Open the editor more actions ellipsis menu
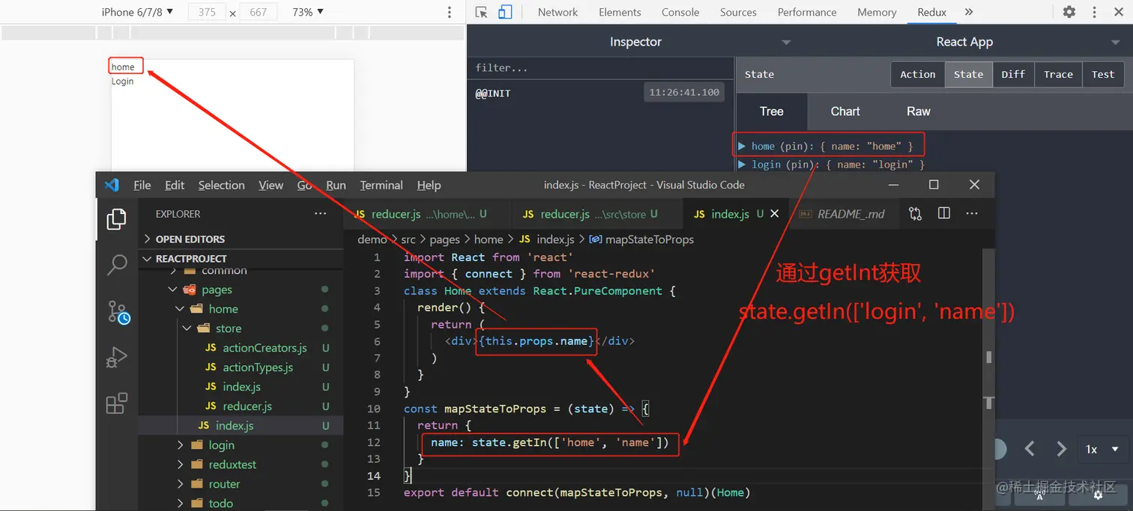This screenshot has height=511, width=1133. (x=972, y=214)
